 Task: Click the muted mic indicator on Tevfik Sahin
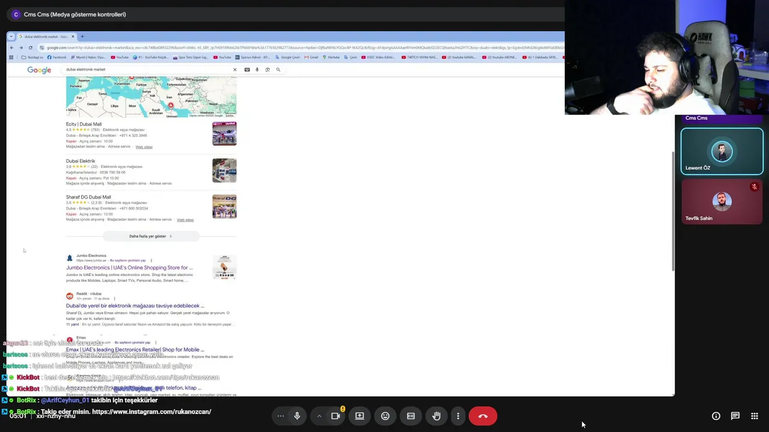755,187
